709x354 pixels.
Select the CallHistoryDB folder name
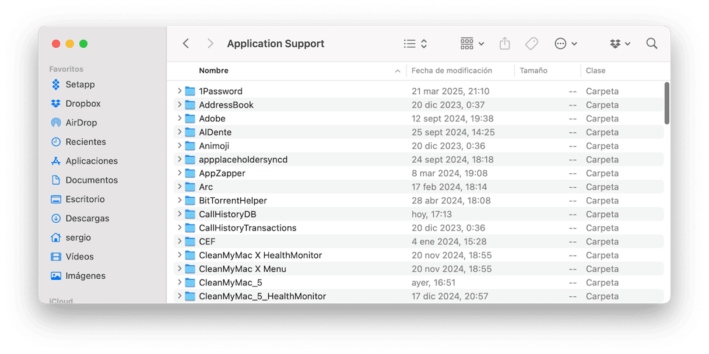point(227,214)
